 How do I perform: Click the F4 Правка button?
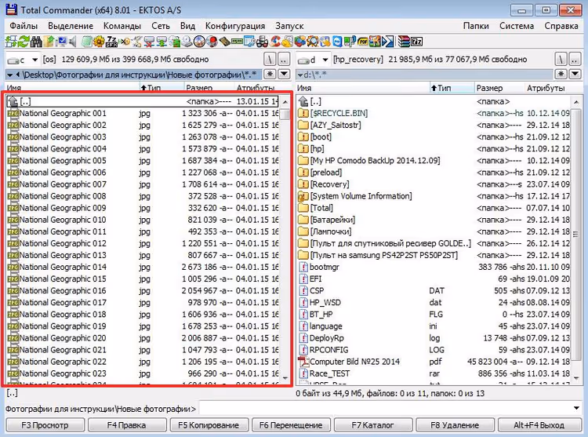127,425
